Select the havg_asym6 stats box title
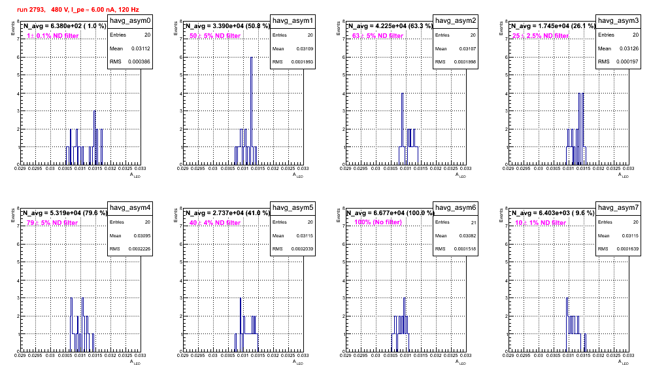Image resolution: width=651 pixels, height=374 pixels. [x=456, y=207]
